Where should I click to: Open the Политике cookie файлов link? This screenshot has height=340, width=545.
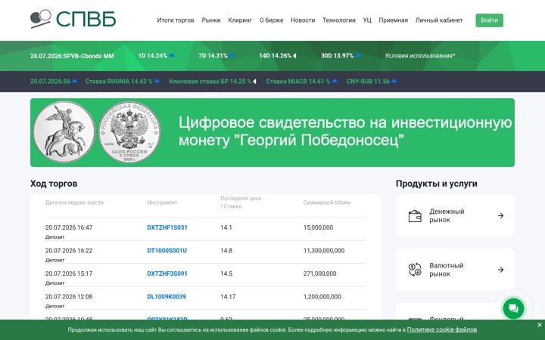point(442,329)
